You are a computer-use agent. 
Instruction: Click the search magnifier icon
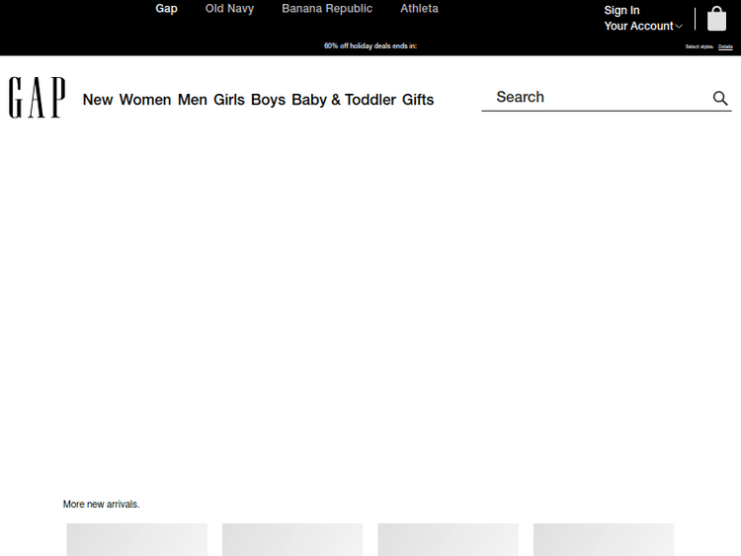(720, 98)
